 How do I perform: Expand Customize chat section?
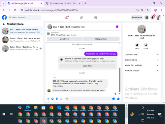pos(142,55)
